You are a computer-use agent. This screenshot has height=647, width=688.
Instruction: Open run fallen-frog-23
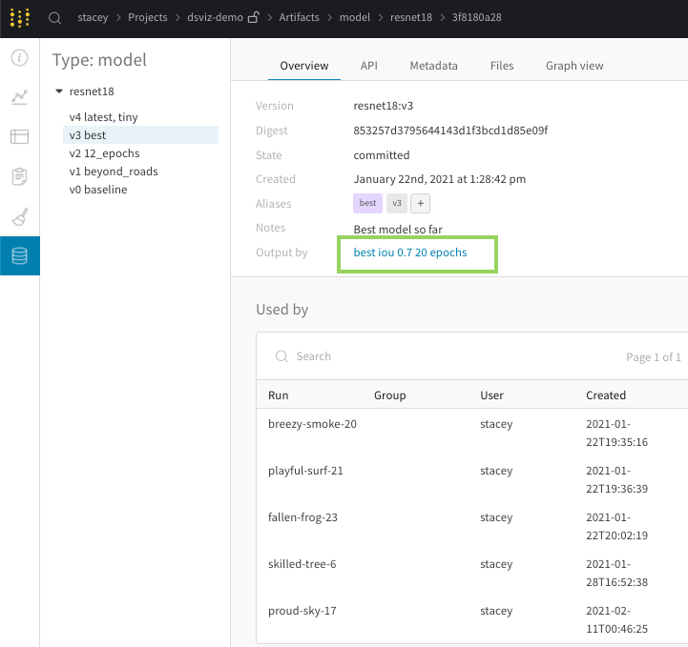(302, 517)
